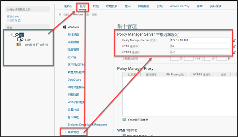This screenshot has width=238, height=137.
Task: Click Windows in the breadcrumb path
Action: tap(78, 14)
